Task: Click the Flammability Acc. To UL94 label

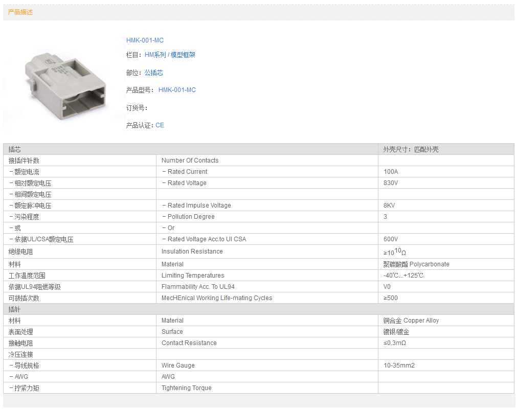Action: pos(198,287)
